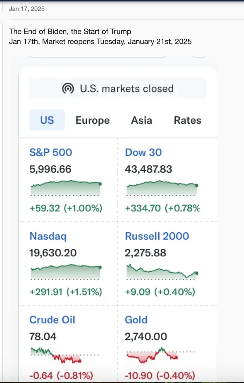This screenshot has height=383, width=244.
Task: Switch to the Europe tab
Action: tap(92, 120)
